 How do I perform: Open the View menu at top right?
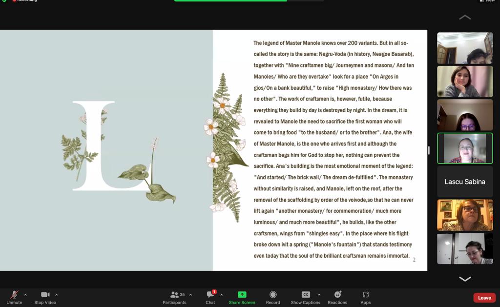pyautogui.click(x=488, y=1)
